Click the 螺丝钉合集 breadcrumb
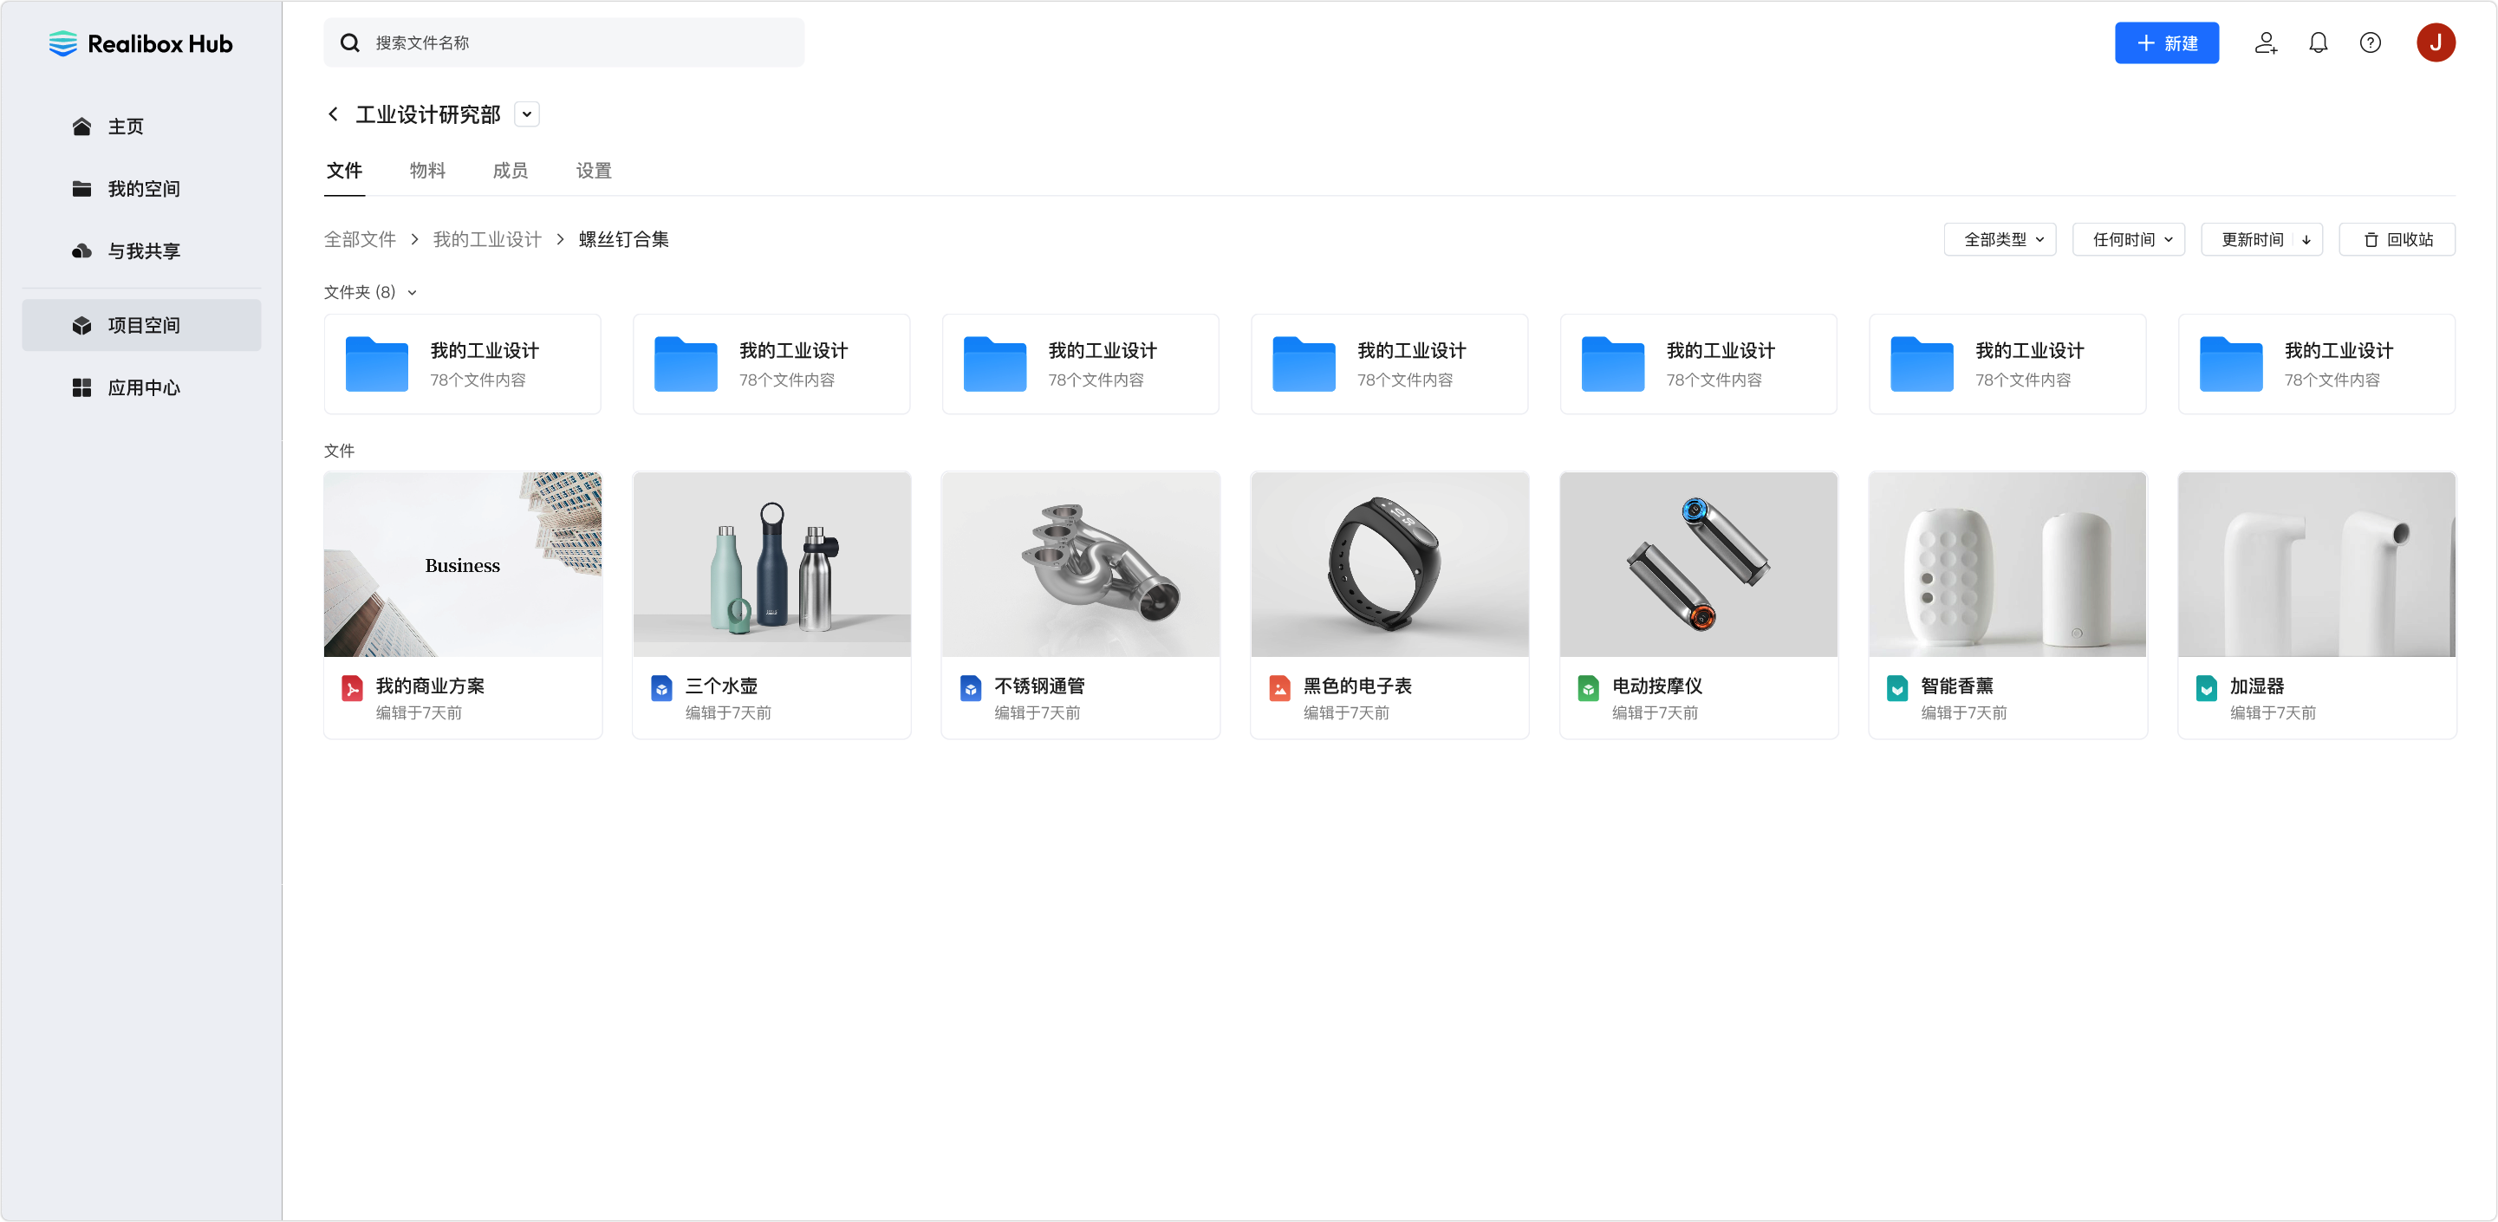 click(623, 239)
